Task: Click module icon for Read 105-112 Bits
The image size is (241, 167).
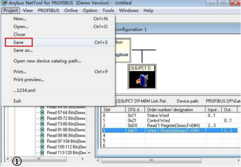Action: tap(42, 147)
